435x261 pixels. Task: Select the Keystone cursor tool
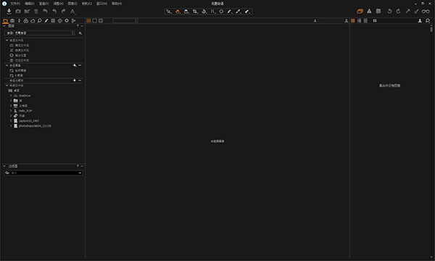212,12
